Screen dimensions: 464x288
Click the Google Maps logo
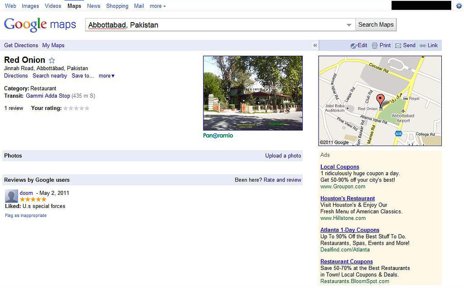(40, 24)
